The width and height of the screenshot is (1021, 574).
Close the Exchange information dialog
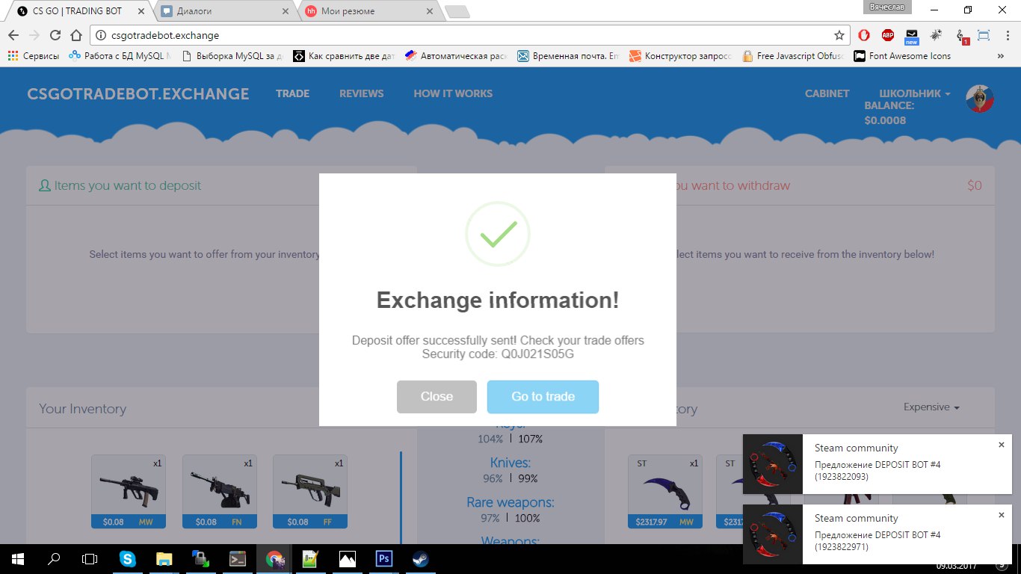[x=437, y=397]
